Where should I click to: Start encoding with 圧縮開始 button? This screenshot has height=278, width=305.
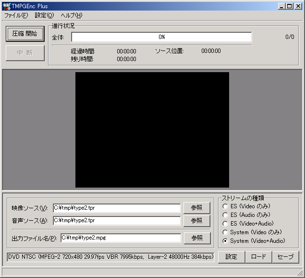click(25, 34)
